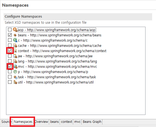Click the aop namespace icon
156x127 pixels.
(15, 30)
